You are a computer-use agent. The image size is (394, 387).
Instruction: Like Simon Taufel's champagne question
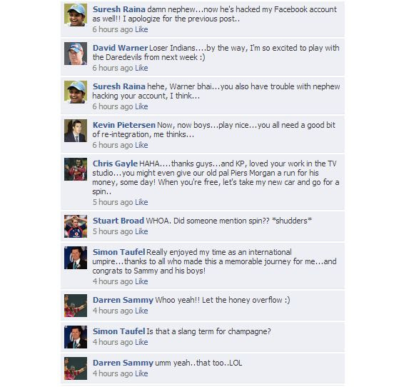pyautogui.click(x=141, y=342)
